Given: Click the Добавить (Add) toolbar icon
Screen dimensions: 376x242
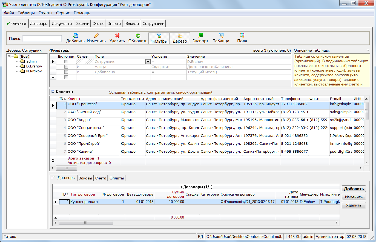Looking at the screenshot, I should [x=75, y=36].
